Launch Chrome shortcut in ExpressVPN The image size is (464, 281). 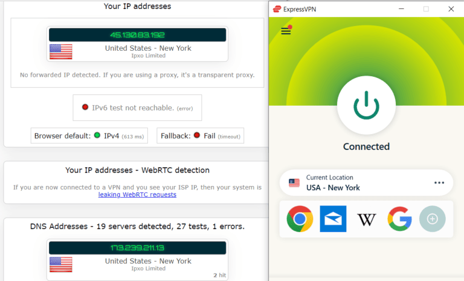click(x=300, y=219)
